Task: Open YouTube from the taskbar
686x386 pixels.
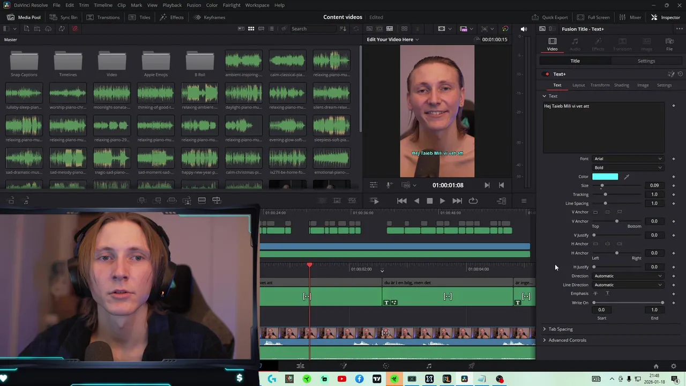Action: point(341,379)
